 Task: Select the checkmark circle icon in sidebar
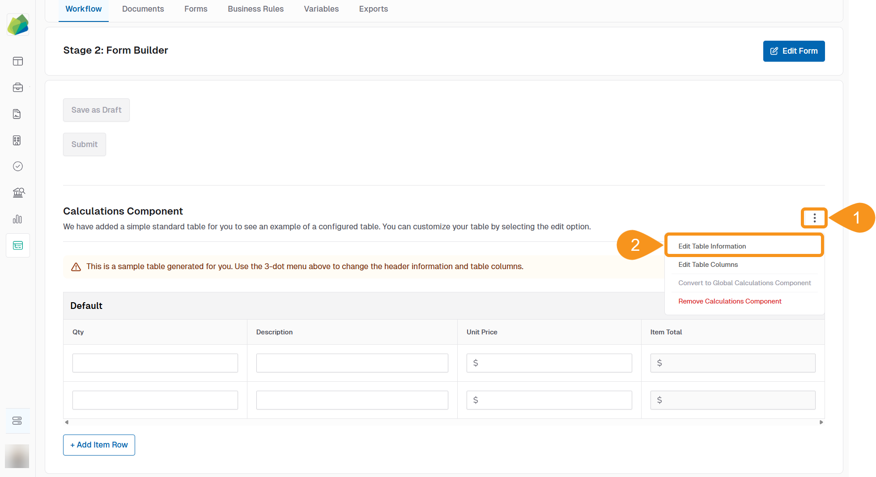[x=17, y=166]
